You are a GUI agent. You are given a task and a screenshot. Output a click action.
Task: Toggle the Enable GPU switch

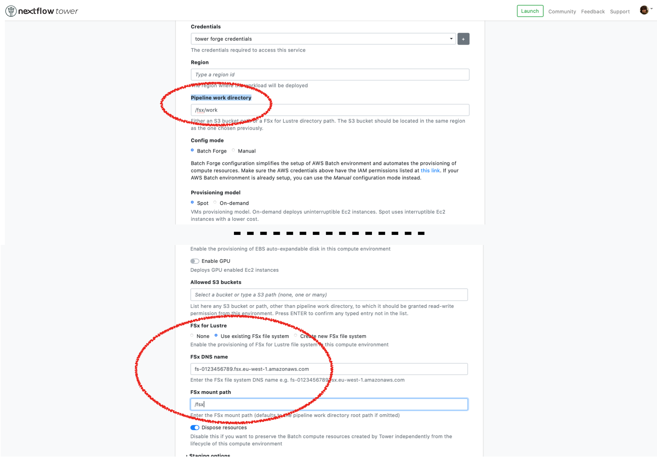(195, 261)
